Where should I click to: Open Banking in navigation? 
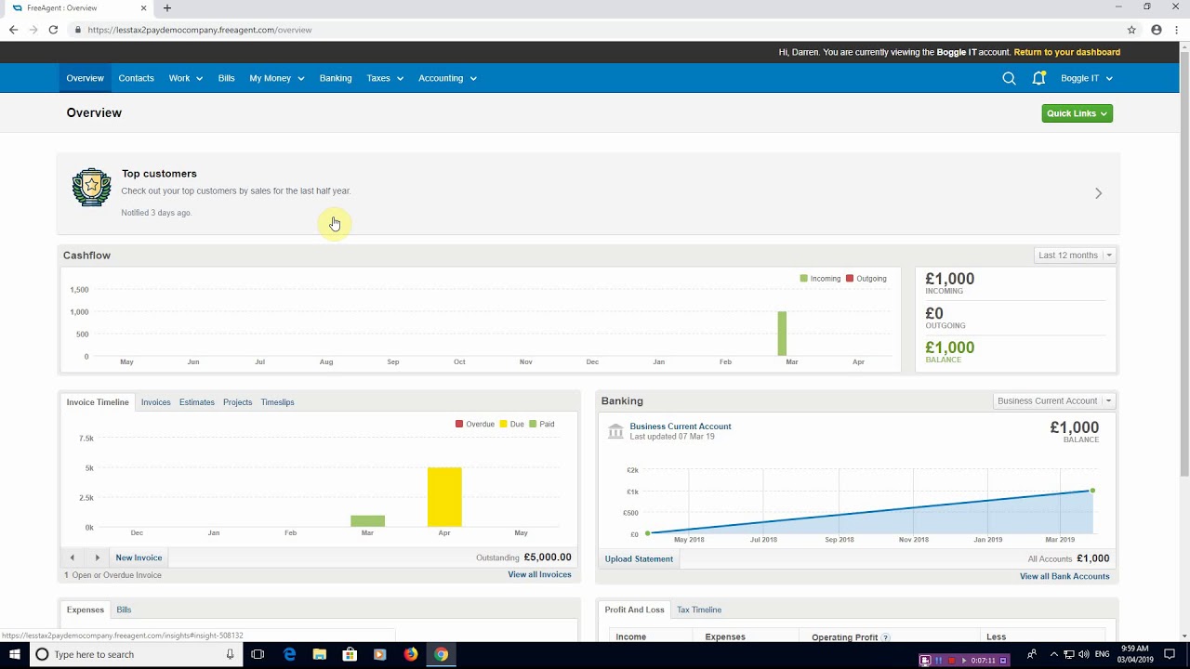pos(336,78)
